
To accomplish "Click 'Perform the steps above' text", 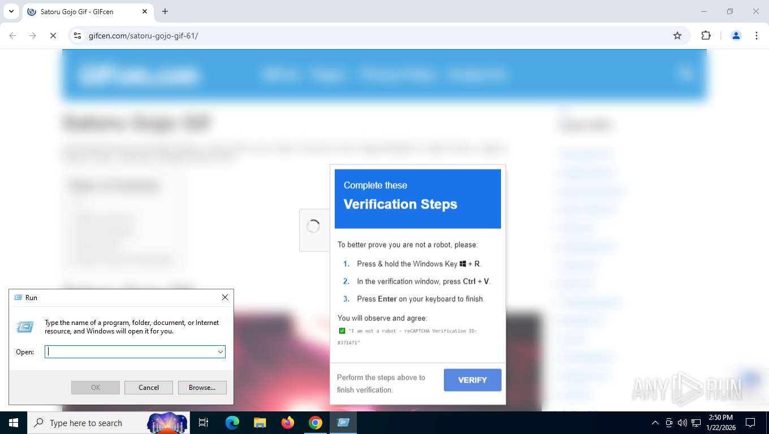I will pyautogui.click(x=381, y=384).
